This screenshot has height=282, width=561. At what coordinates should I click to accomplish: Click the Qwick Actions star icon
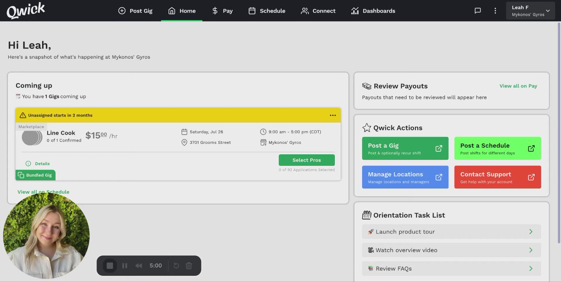coord(367,128)
